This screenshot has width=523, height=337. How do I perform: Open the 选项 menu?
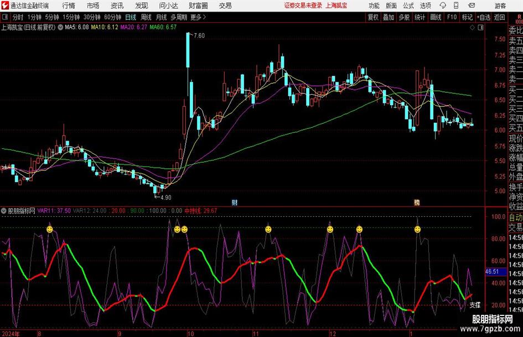click(425, 6)
